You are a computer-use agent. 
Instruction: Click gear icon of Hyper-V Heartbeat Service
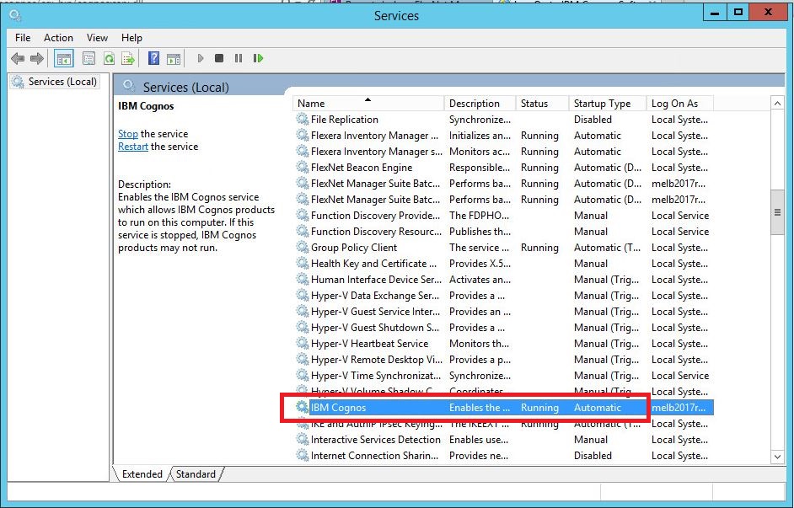click(x=303, y=344)
